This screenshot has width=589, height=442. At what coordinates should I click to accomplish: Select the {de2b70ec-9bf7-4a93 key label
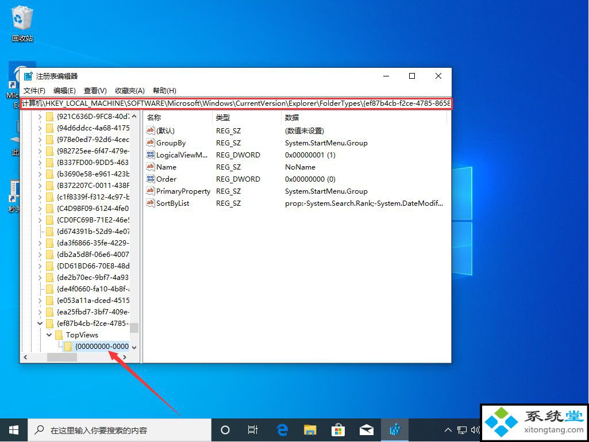click(93, 278)
